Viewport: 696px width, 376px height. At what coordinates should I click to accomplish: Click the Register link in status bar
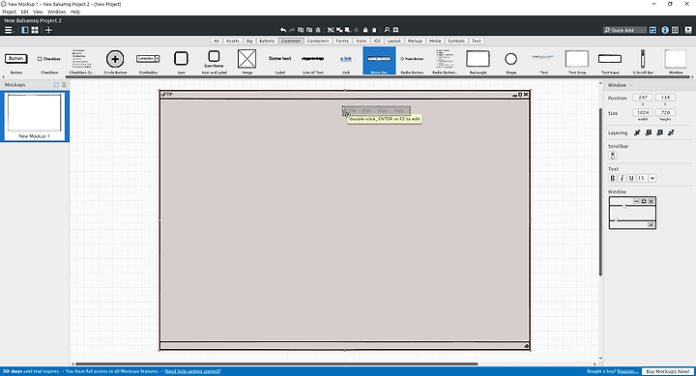tap(627, 371)
